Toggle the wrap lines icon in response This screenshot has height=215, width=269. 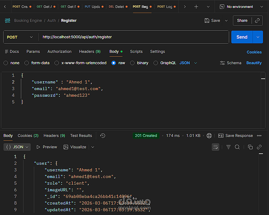click(x=216, y=147)
